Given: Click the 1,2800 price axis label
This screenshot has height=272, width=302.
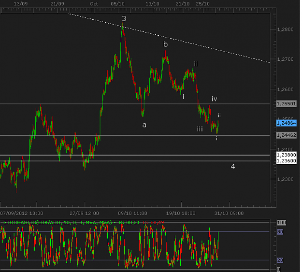Looking at the screenshot, I should (x=286, y=29).
